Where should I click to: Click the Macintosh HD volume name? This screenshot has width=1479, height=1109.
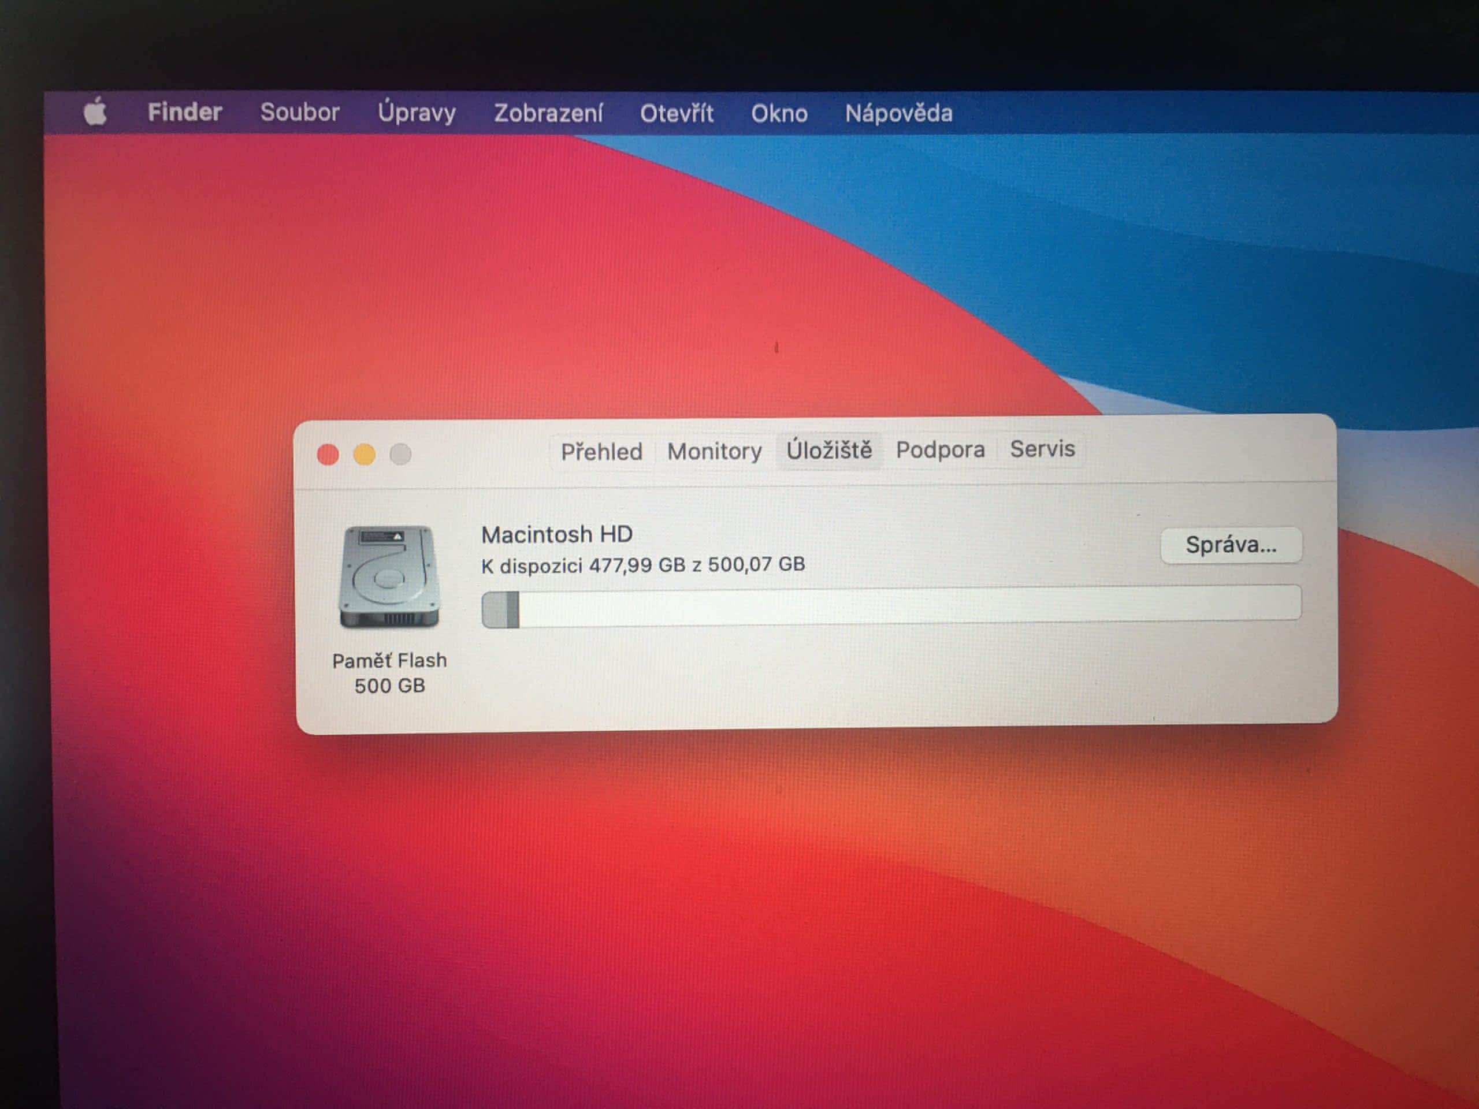[557, 534]
